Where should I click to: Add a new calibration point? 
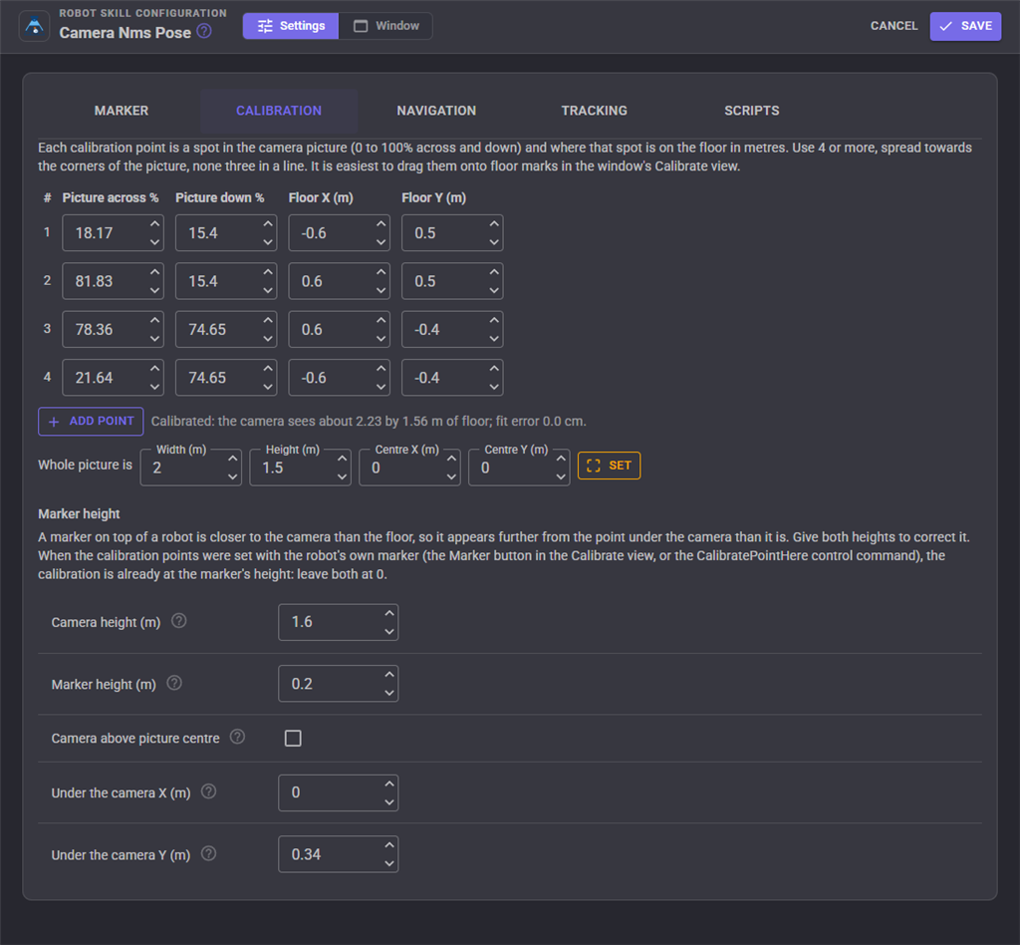click(x=91, y=421)
